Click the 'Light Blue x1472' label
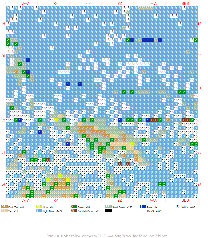The width and height of the screenshot is (208, 238). tap(52, 211)
